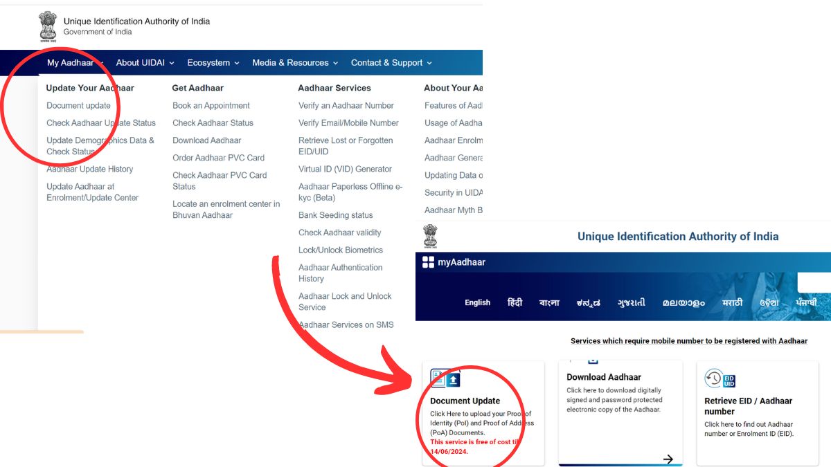Expand the About UIDAI dropdown

coord(145,63)
